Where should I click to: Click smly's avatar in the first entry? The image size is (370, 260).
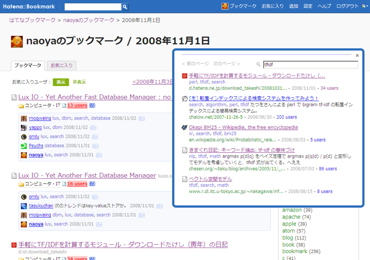(24, 137)
